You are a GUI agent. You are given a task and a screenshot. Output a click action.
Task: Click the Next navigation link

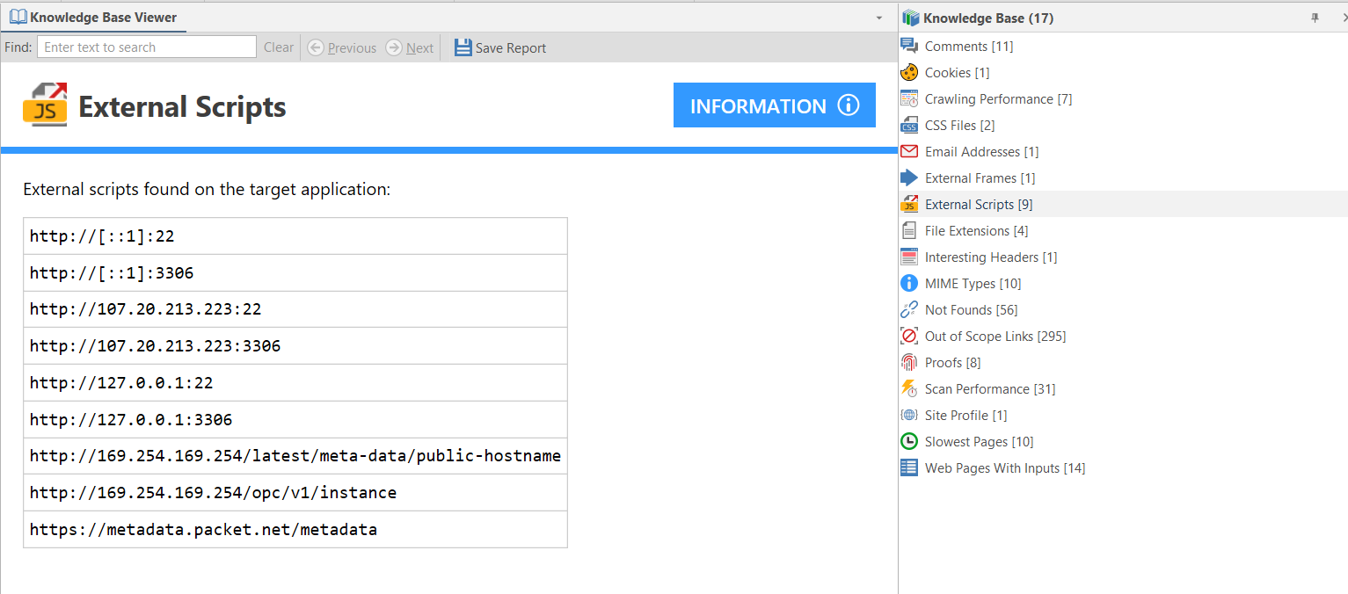tap(412, 47)
